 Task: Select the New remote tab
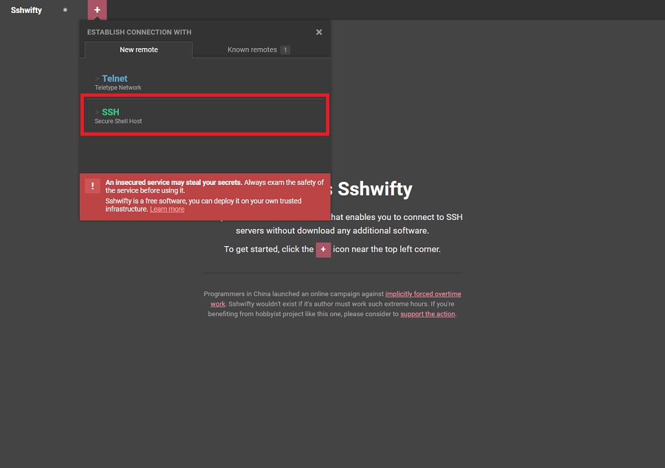tap(138, 50)
